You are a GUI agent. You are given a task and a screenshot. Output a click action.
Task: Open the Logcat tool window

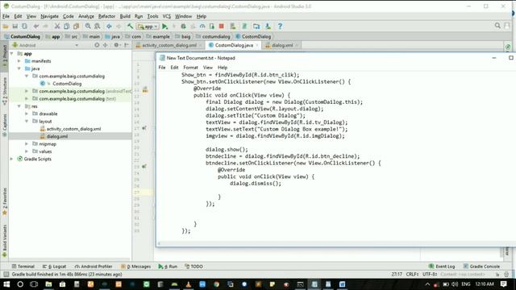(54, 267)
